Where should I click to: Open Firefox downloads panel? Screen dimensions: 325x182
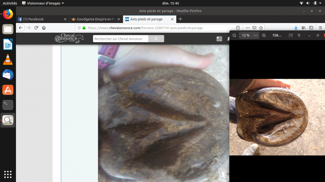click(x=296, y=28)
